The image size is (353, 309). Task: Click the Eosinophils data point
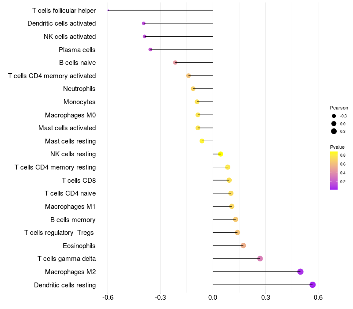click(x=243, y=245)
